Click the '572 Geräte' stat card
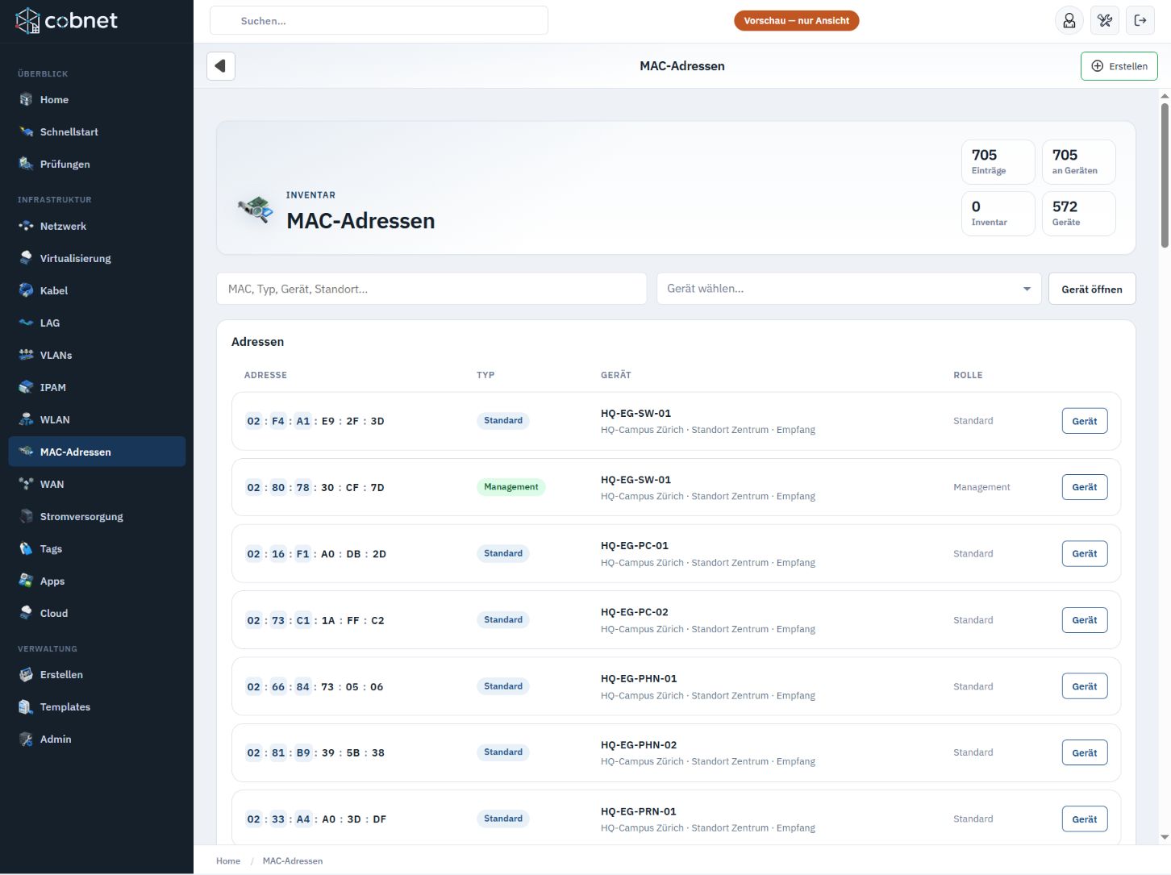 click(1079, 214)
